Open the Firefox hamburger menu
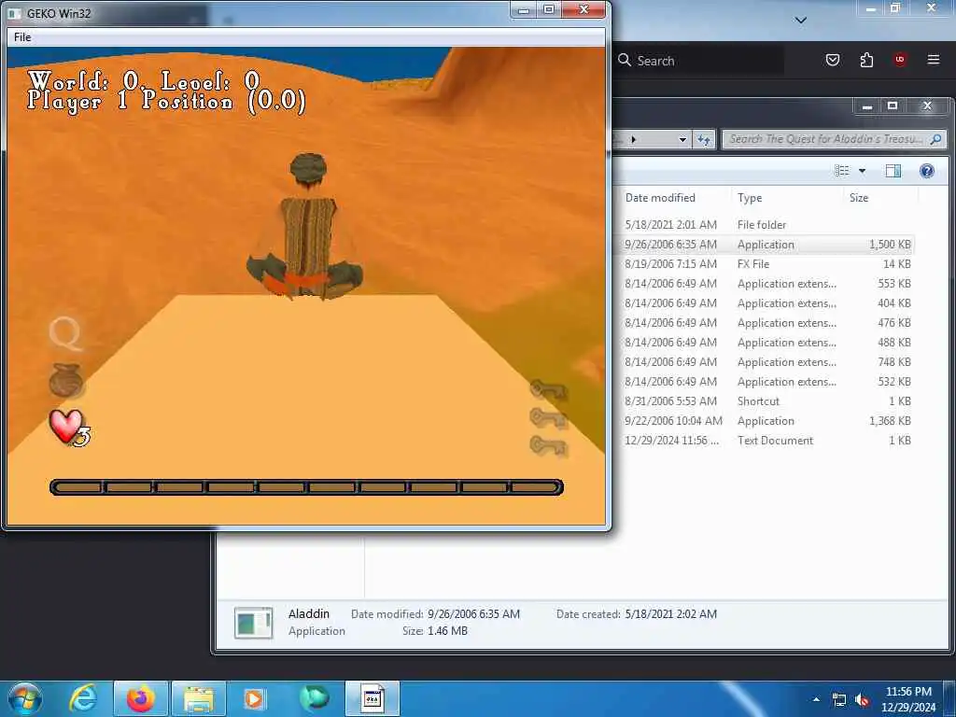This screenshot has height=717, width=956. 934,60
